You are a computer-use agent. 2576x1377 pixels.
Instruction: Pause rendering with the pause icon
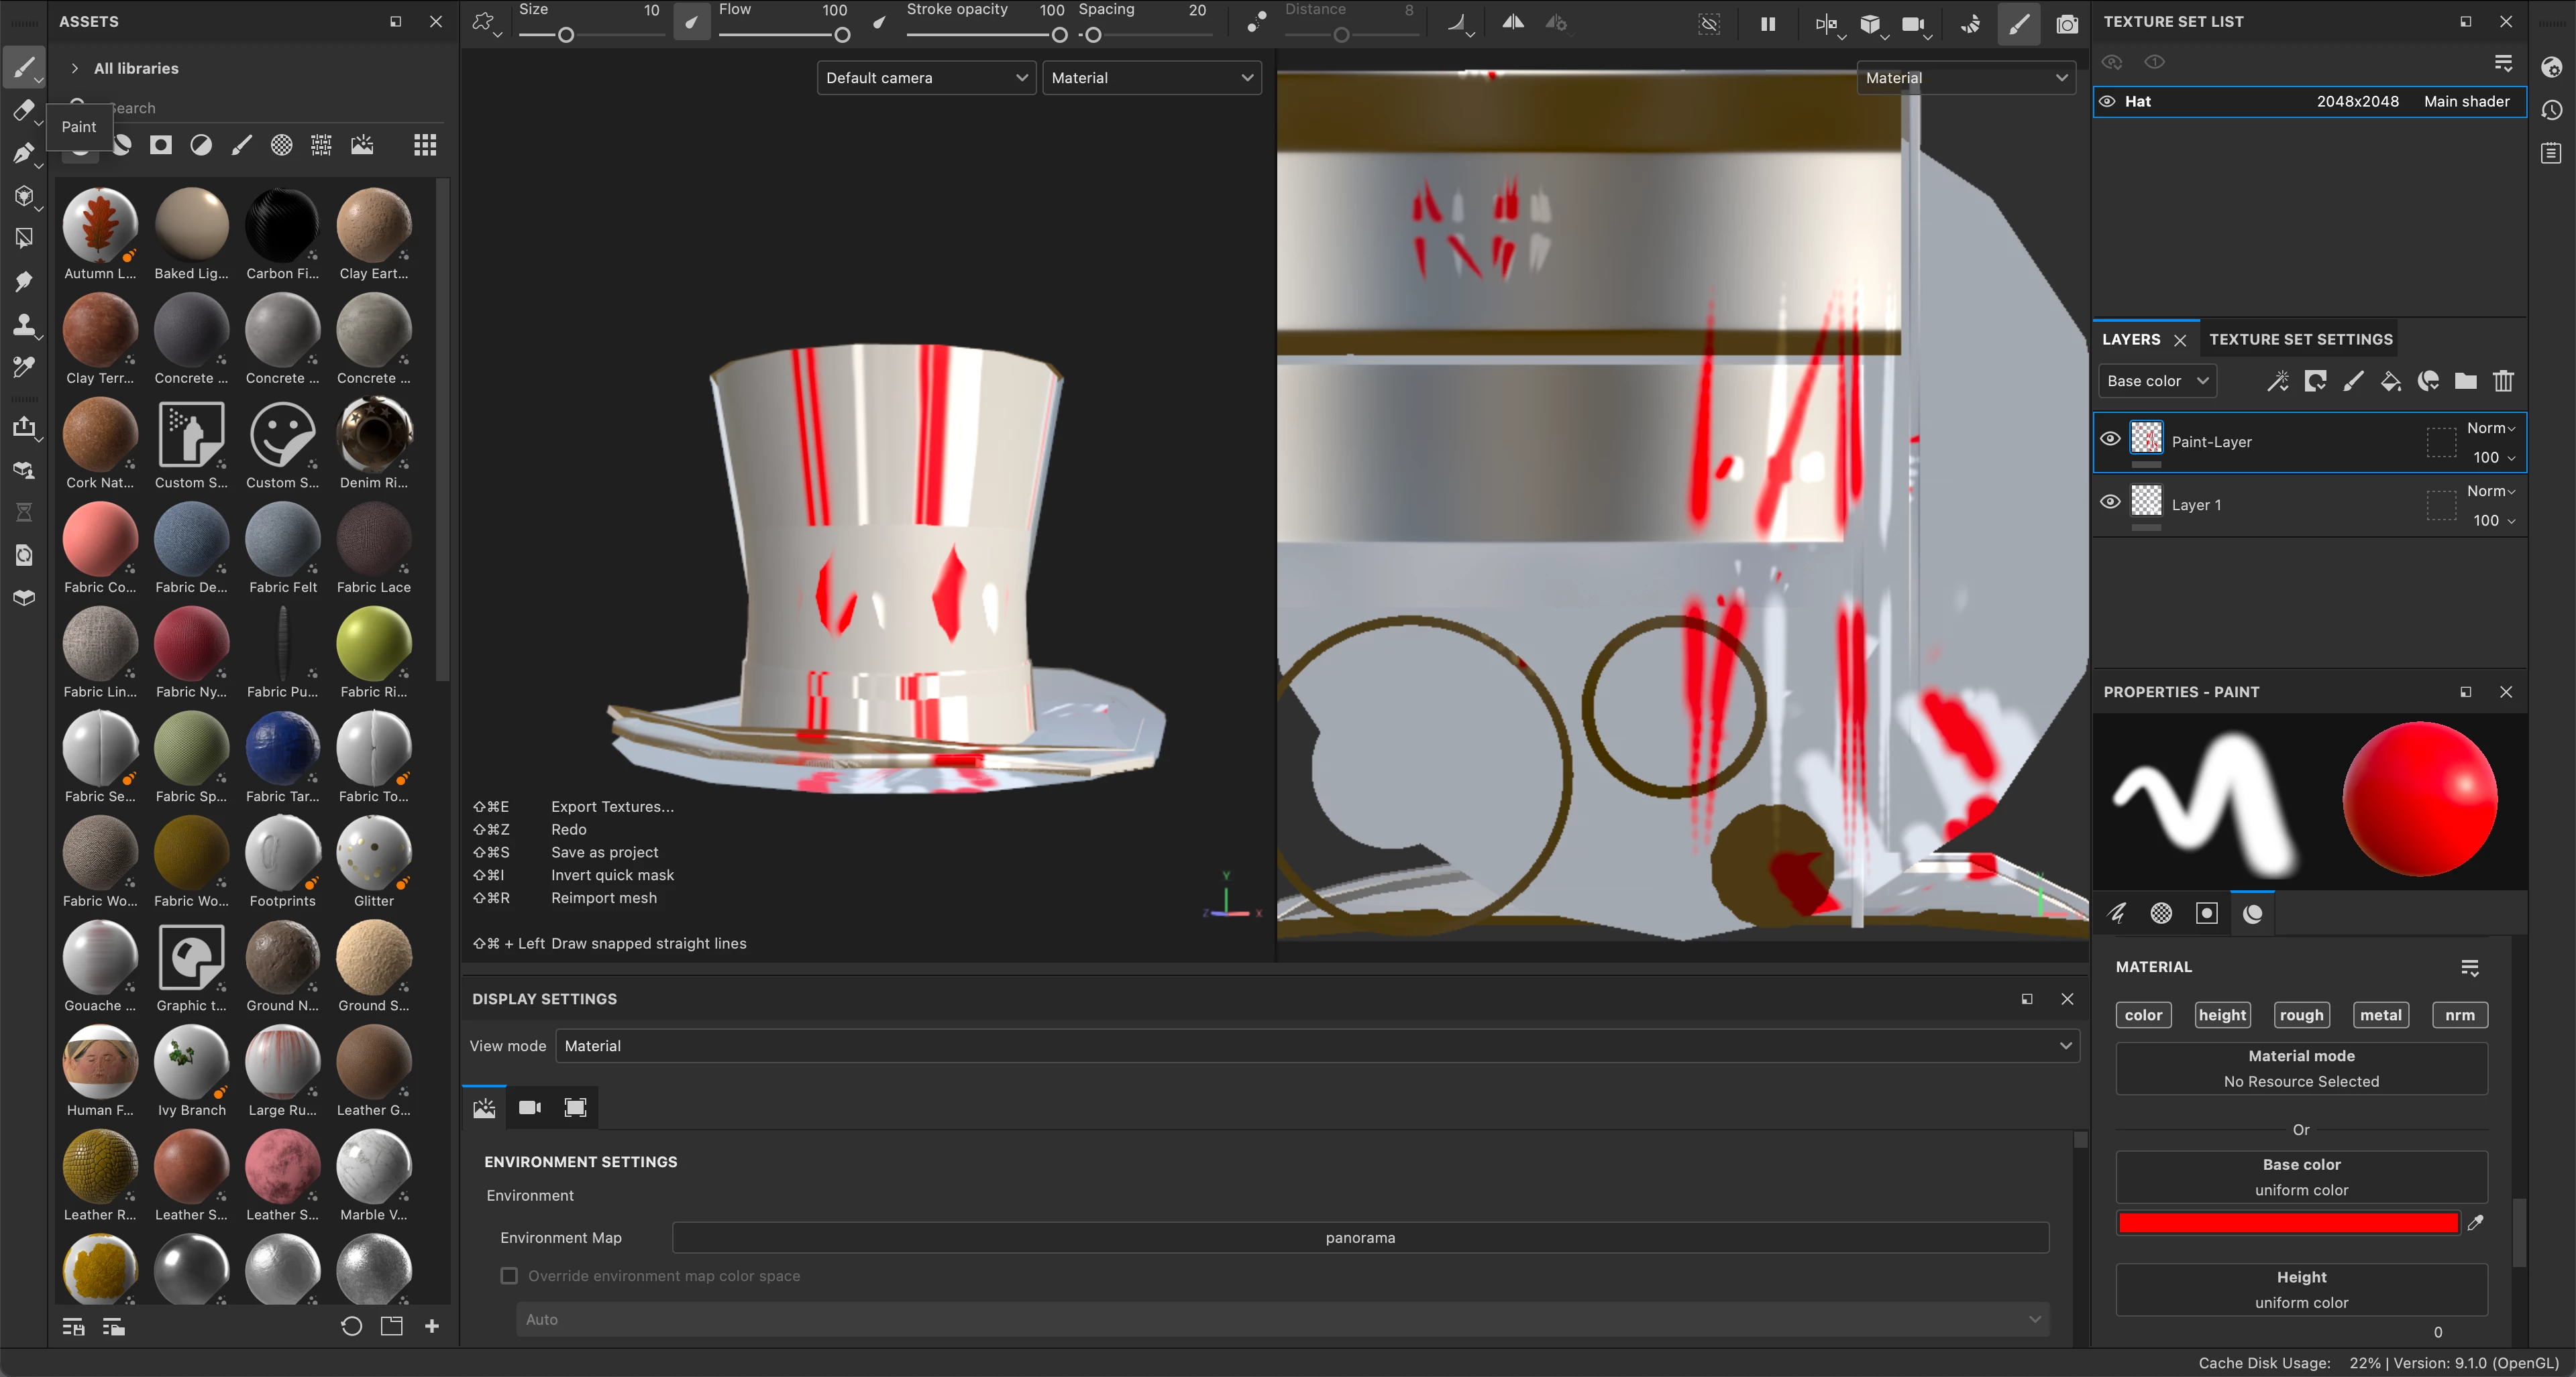(1768, 24)
